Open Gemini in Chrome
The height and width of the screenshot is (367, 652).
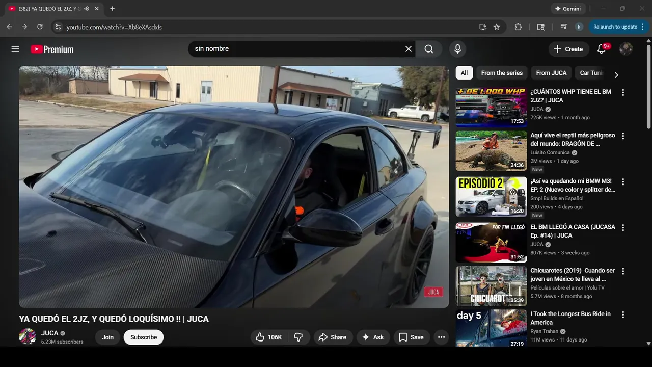tap(568, 9)
